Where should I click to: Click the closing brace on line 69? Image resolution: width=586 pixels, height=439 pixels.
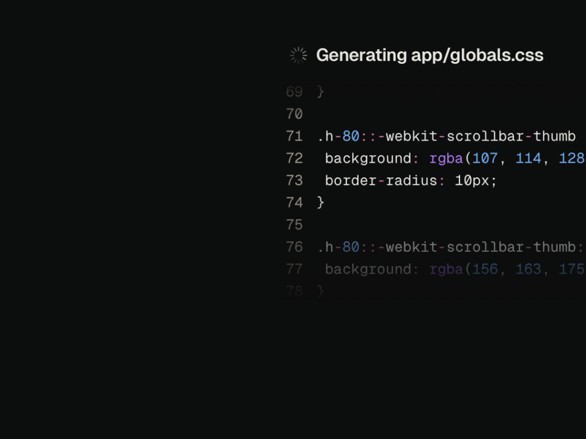coord(321,92)
